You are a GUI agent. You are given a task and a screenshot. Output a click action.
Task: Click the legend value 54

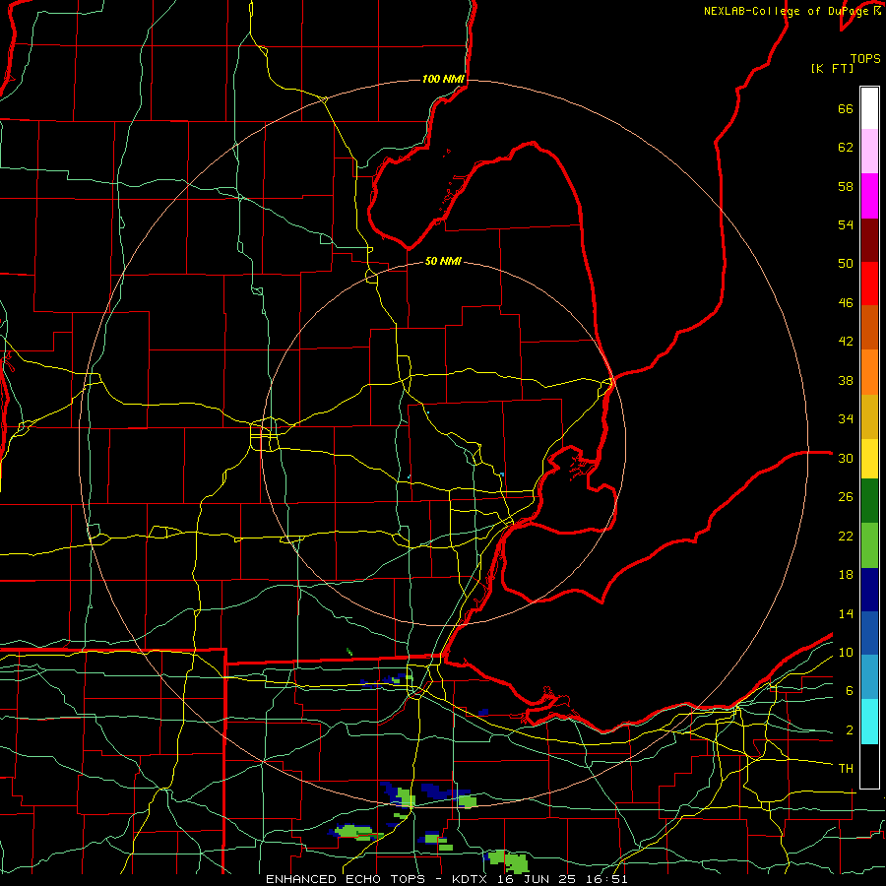pos(846,224)
